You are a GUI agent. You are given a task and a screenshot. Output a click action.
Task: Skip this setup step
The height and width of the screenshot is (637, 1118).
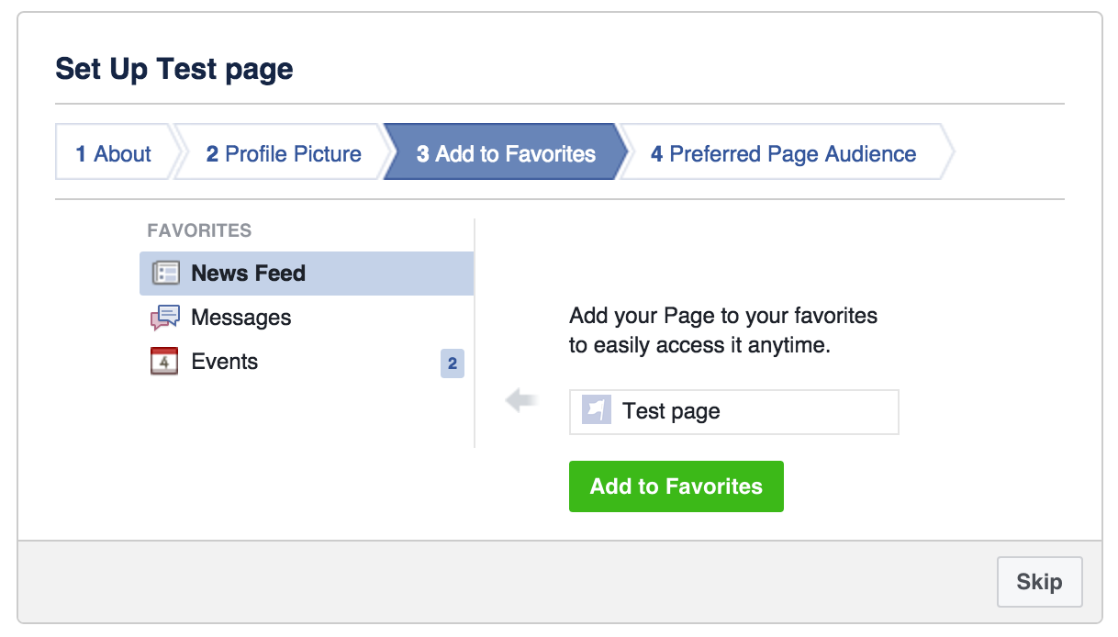click(1039, 582)
